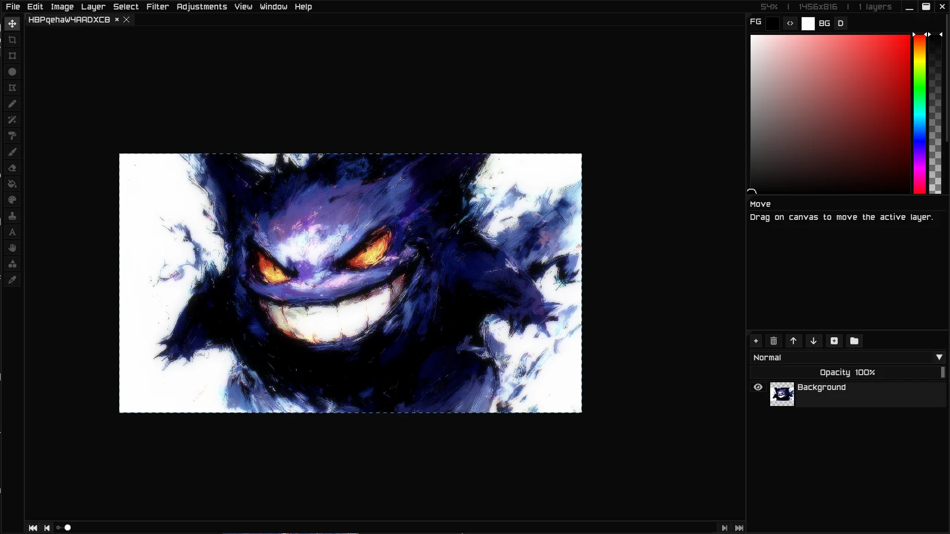Select the Move tool

click(12, 24)
